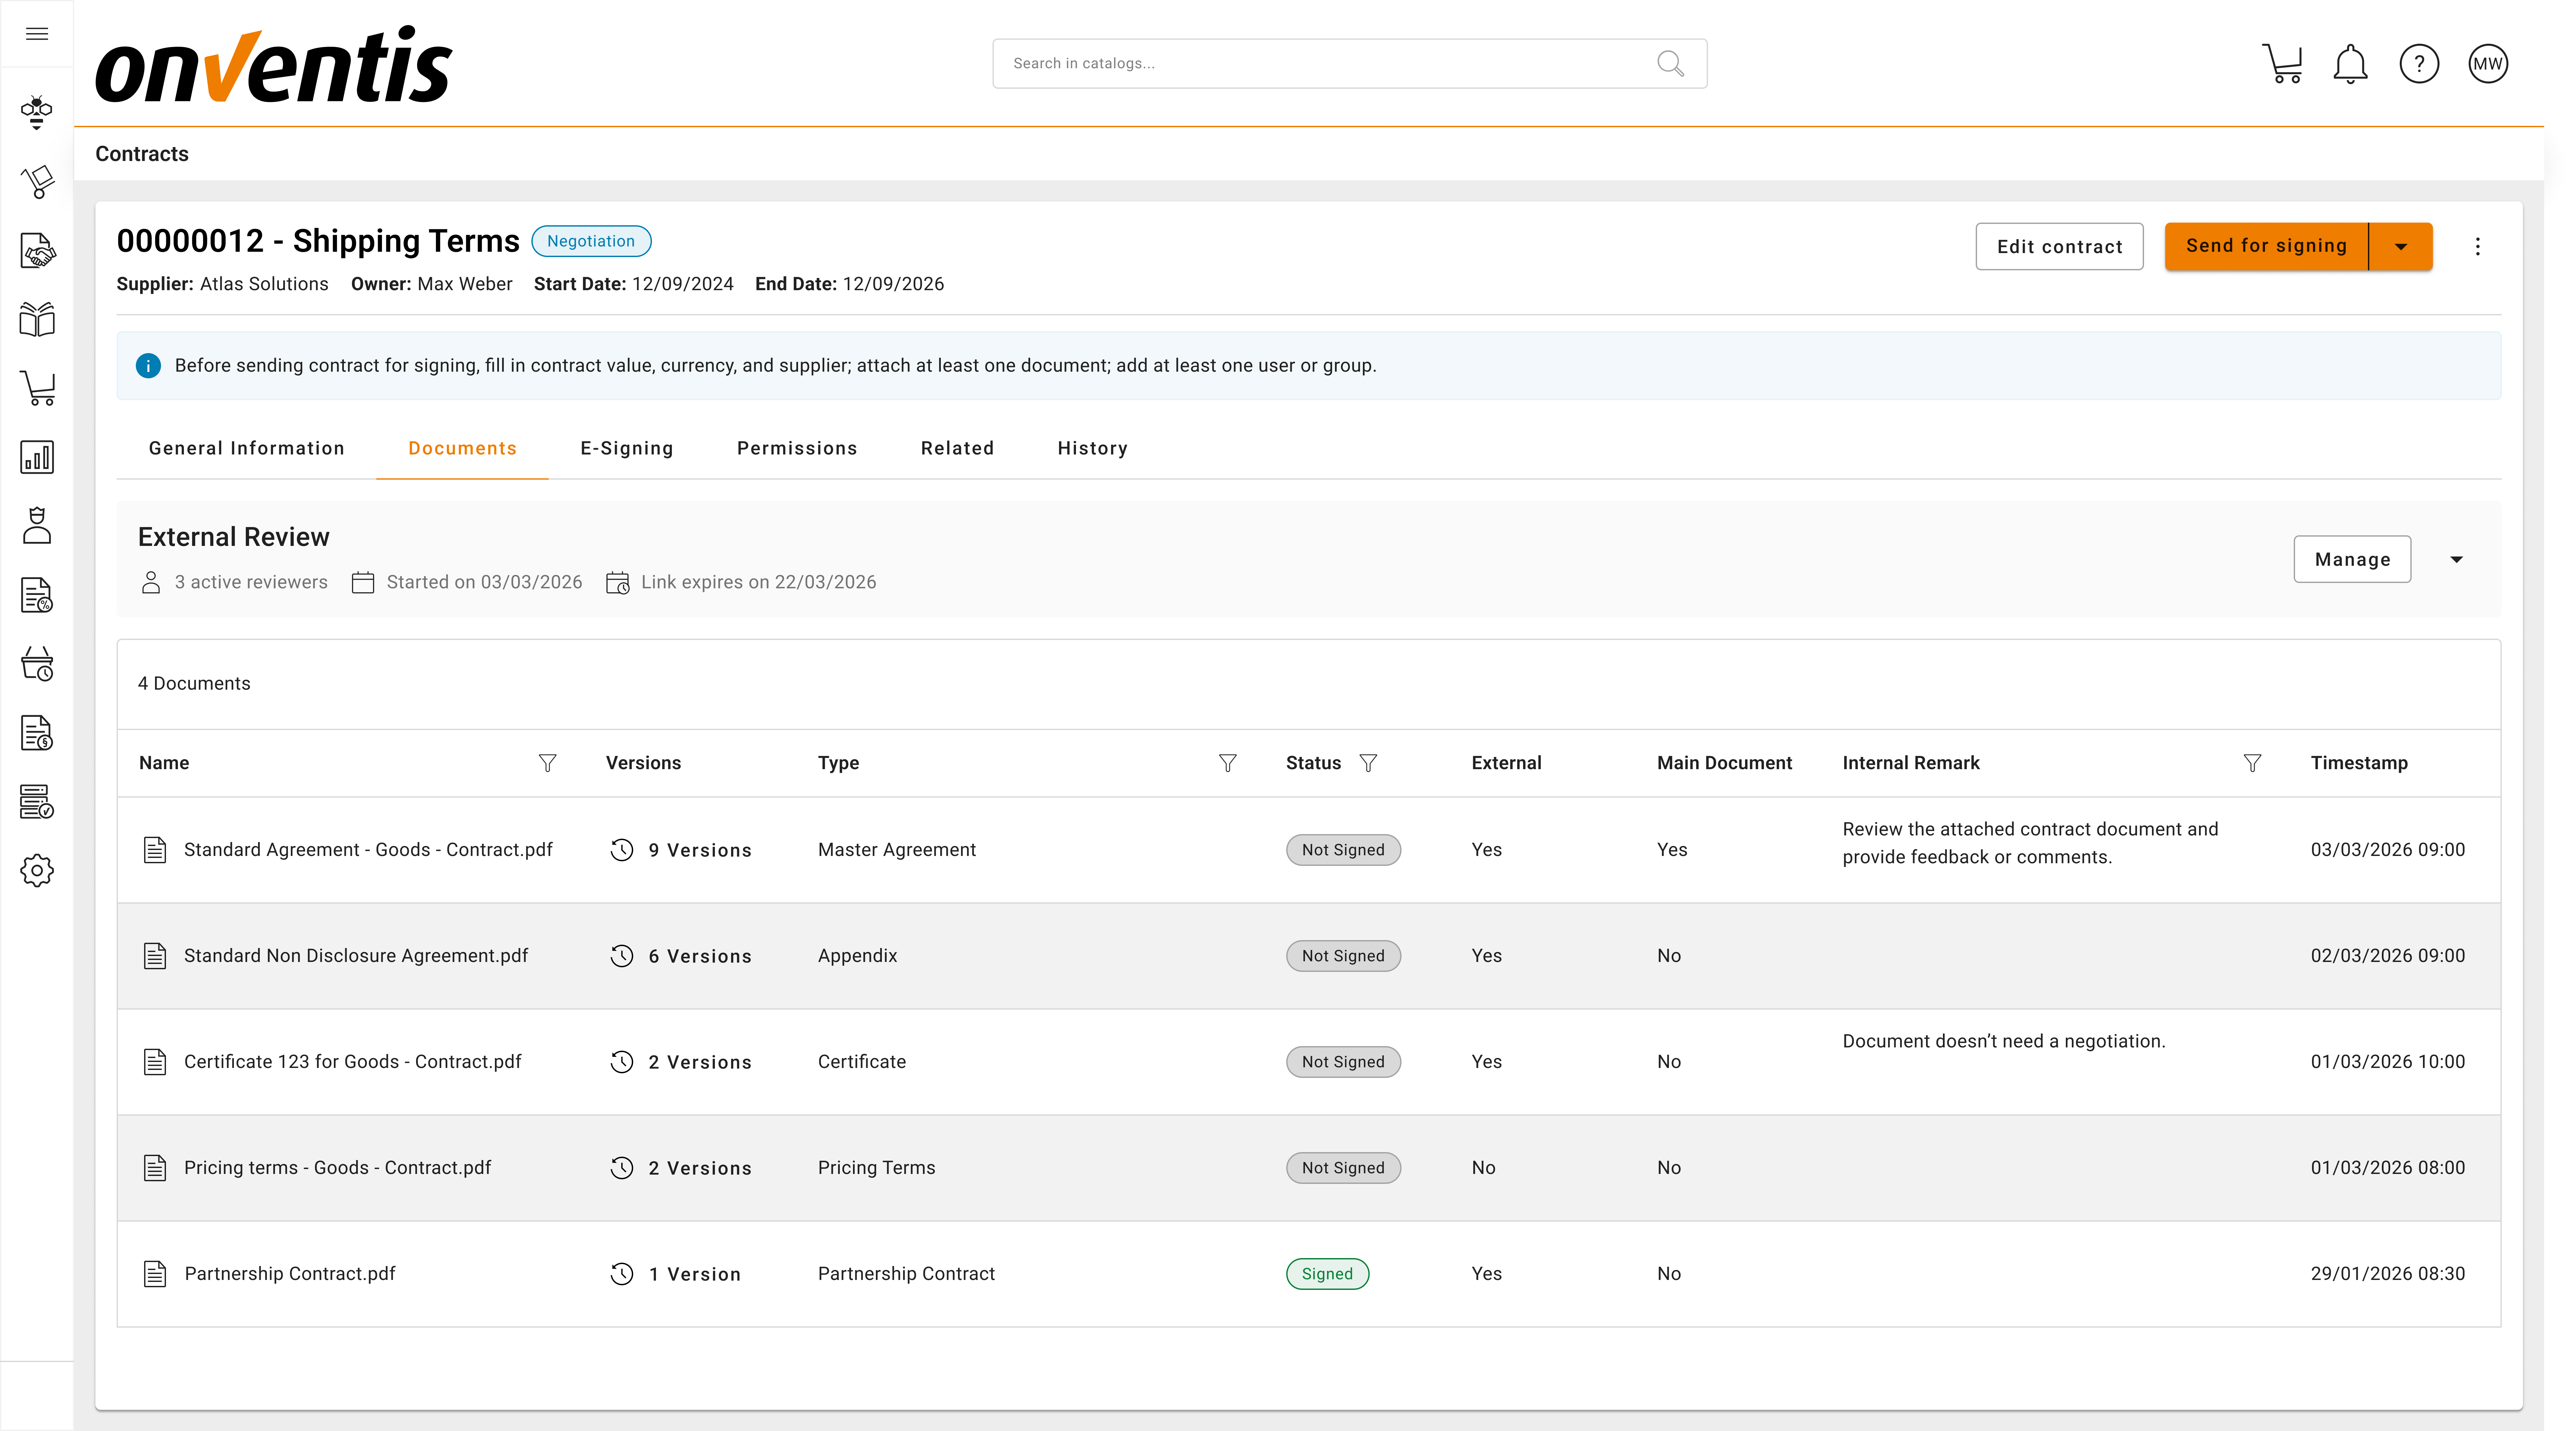Open the hamburger navigation menu
The width and height of the screenshot is (2576, 1431).
(x=37, y=34)
